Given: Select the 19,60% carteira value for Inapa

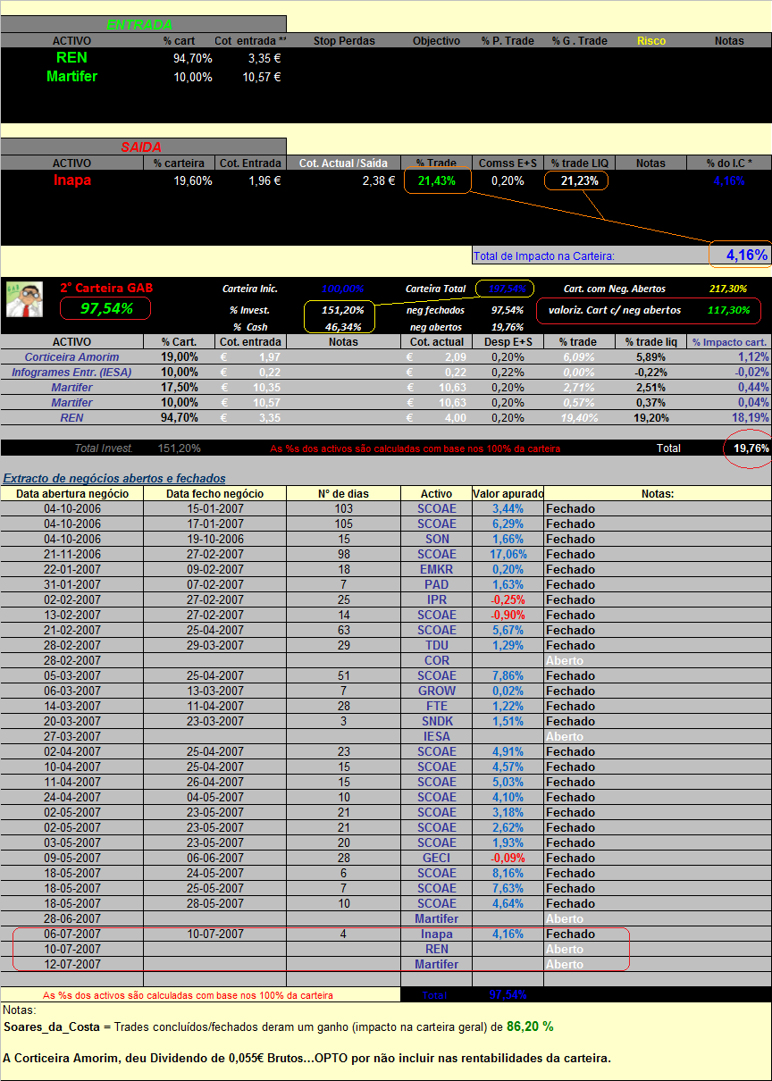Looking at the screenshot, I should [194, 180].
